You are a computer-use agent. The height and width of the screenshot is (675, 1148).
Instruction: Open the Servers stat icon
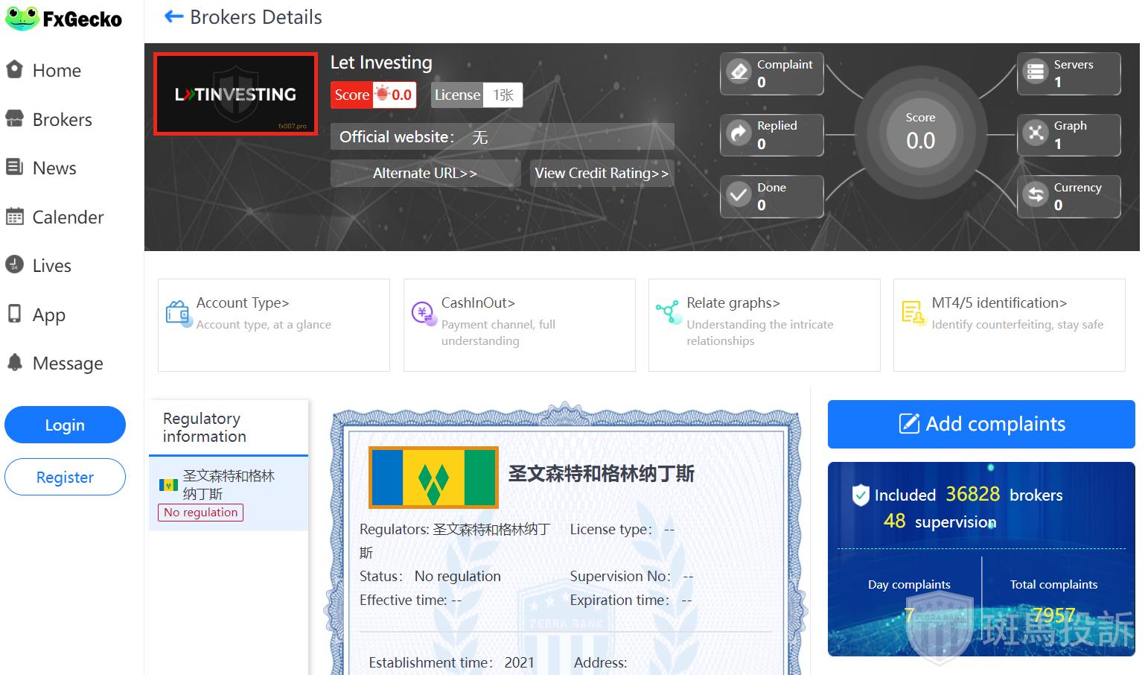pyautogui.click(x=1036, y=72)
